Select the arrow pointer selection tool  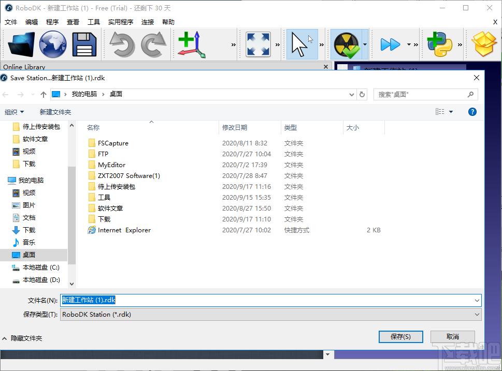point(302,44)
